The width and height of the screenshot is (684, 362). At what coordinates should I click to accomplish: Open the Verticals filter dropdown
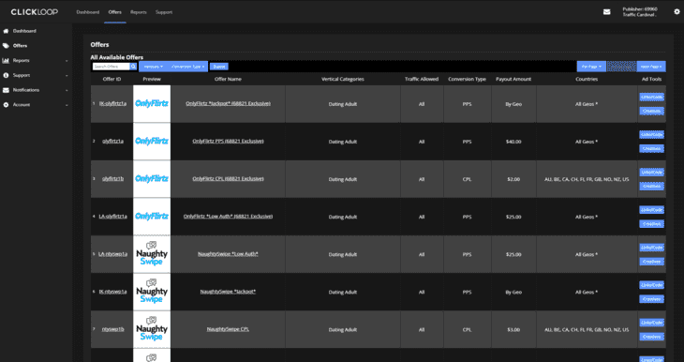pos(153,67)
